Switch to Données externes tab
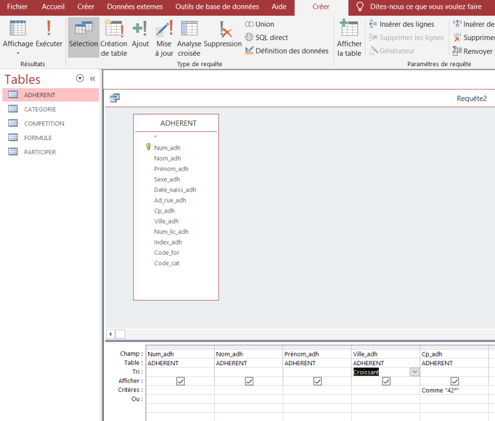This screenshot has height=421, width=495. click(x=135, y=6)
